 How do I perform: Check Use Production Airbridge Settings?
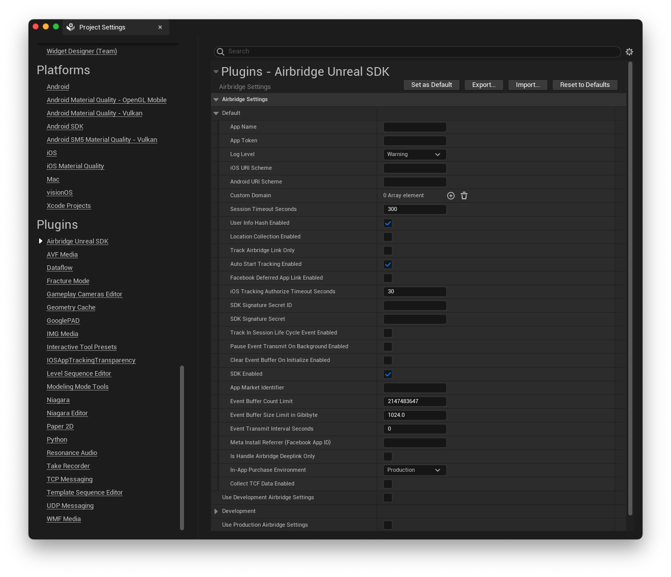point(388,525)
